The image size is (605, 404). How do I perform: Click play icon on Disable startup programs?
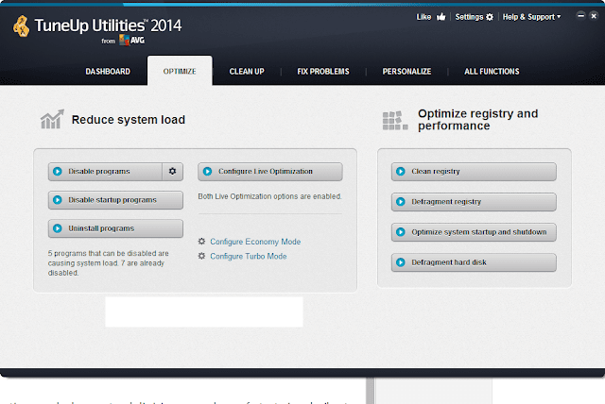pos(58,200)
